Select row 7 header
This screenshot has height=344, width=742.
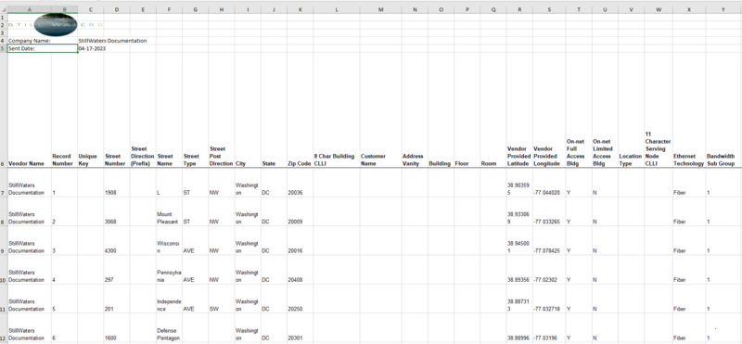point(4,183)
